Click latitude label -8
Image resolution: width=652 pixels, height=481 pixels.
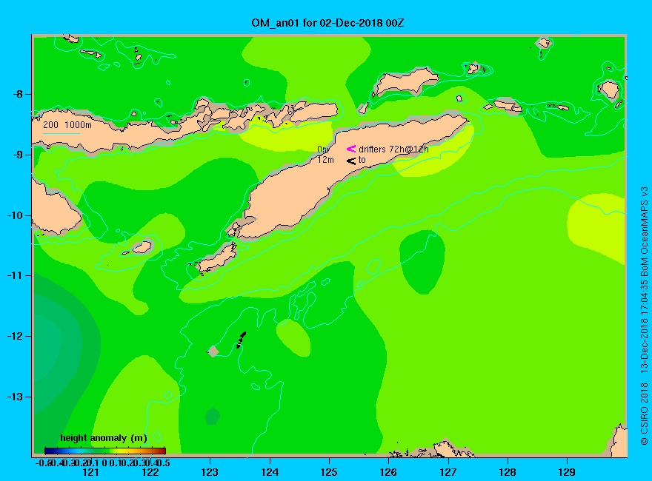coord(18,94)
